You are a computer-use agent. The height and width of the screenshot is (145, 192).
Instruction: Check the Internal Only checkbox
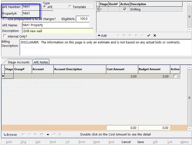(5, 36)
